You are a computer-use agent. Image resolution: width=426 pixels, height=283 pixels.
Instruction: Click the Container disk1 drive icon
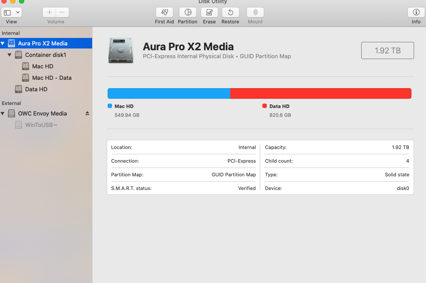(x=19, y=55)
